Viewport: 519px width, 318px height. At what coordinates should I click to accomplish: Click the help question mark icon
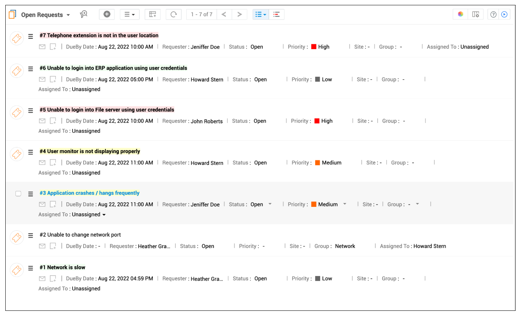(493, 14)
